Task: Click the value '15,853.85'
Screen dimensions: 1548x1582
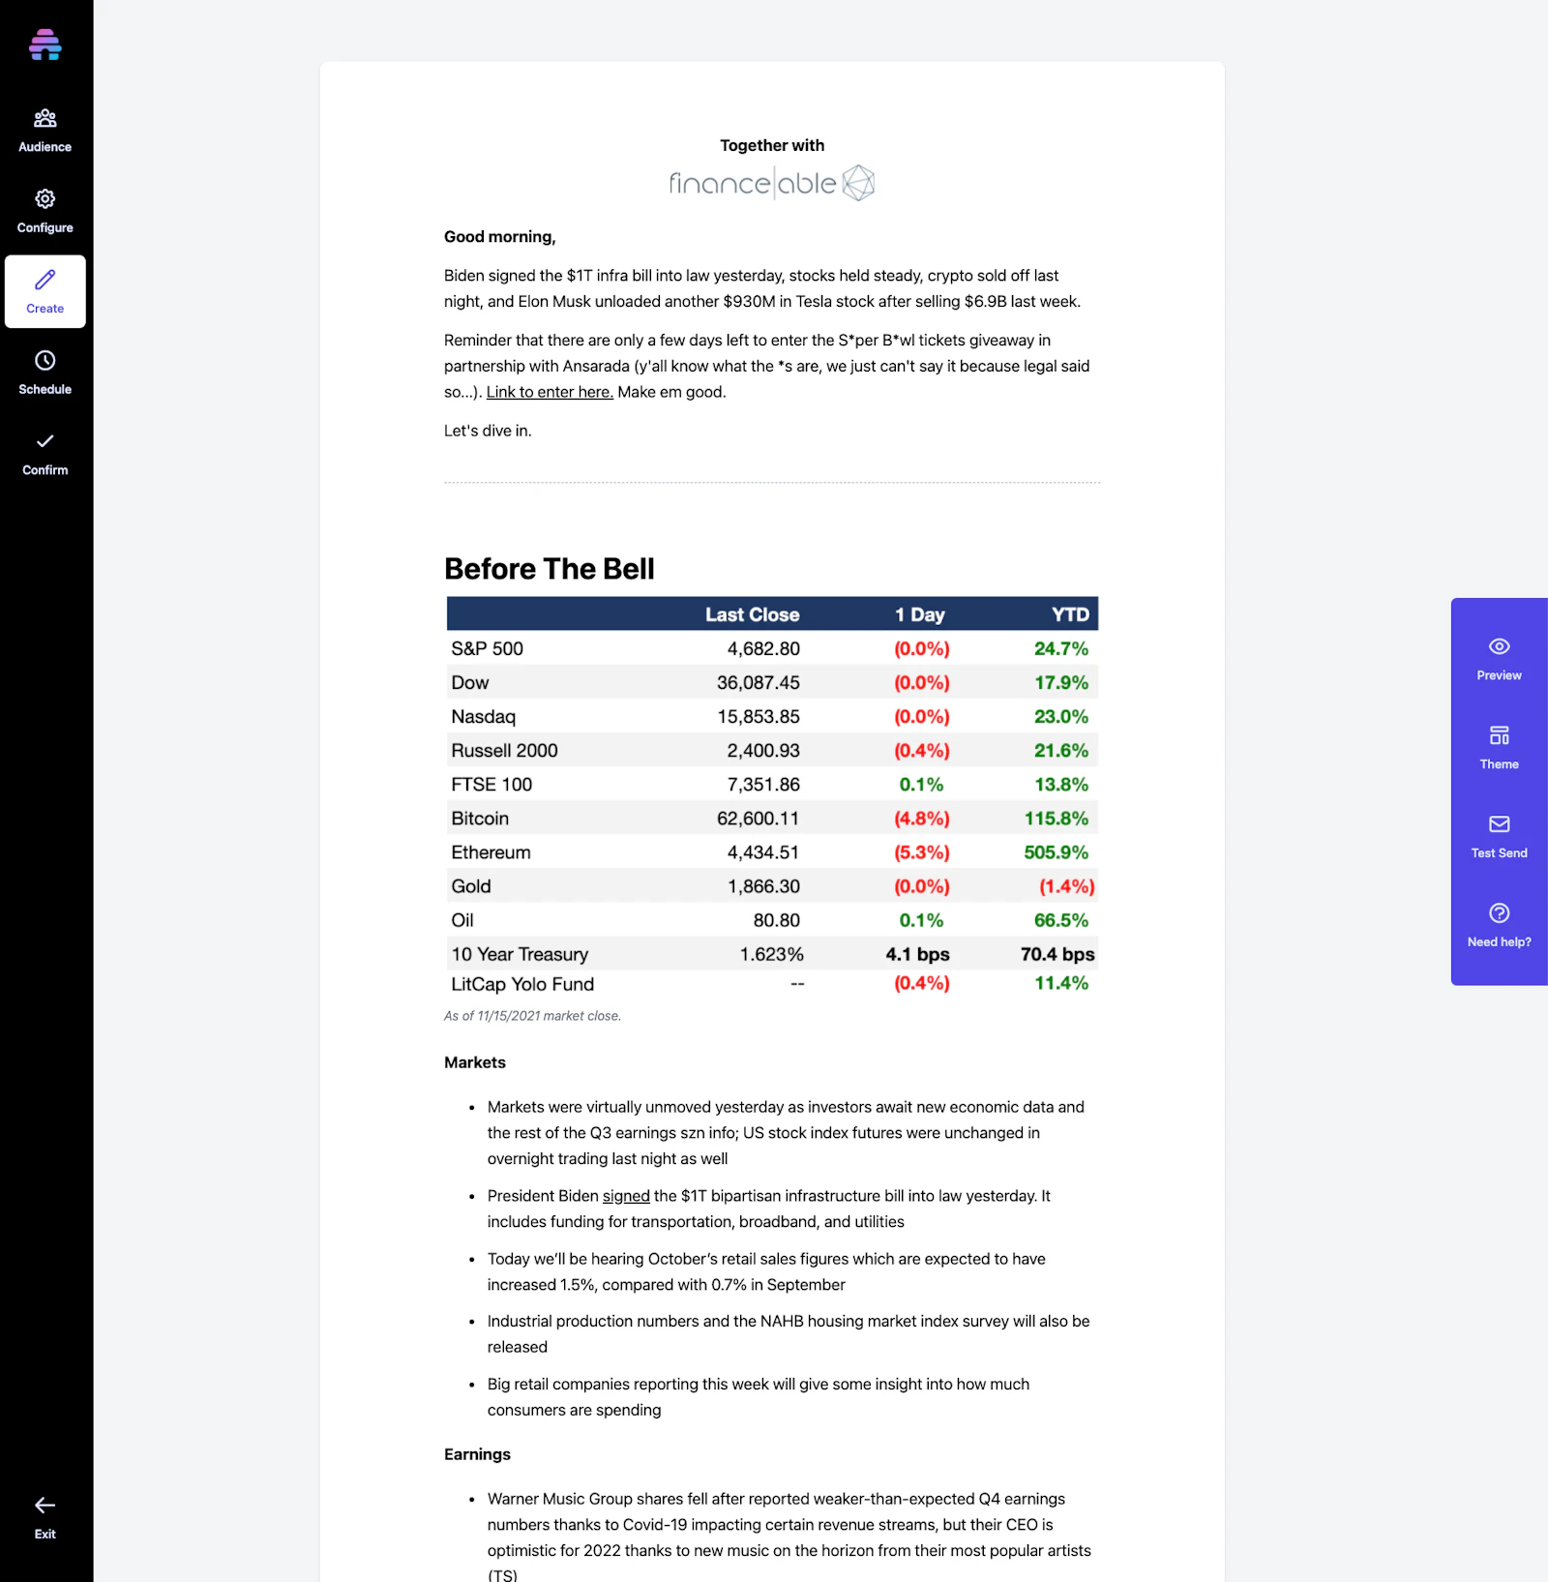Action: [x=758, y=716]
